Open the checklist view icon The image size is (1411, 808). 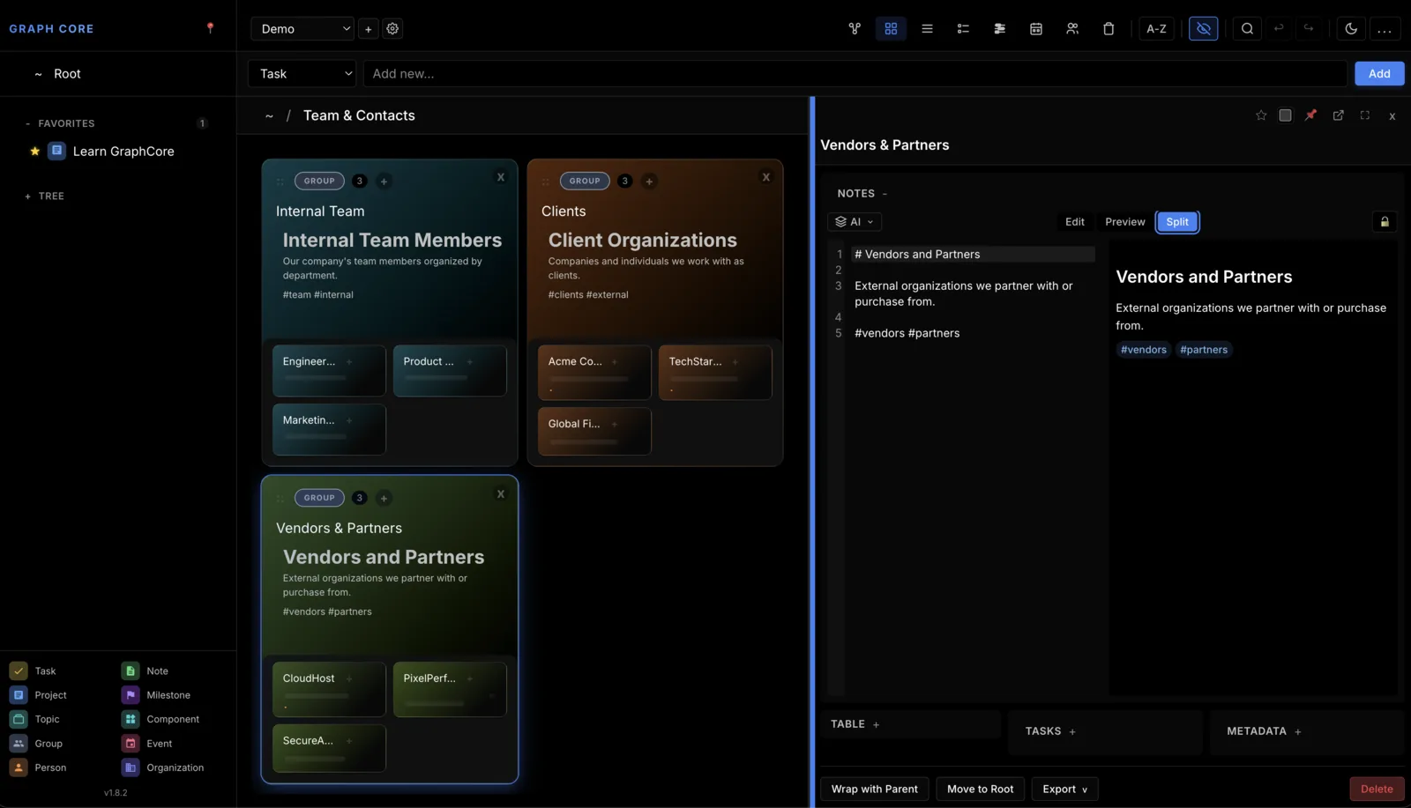(963, 28)
